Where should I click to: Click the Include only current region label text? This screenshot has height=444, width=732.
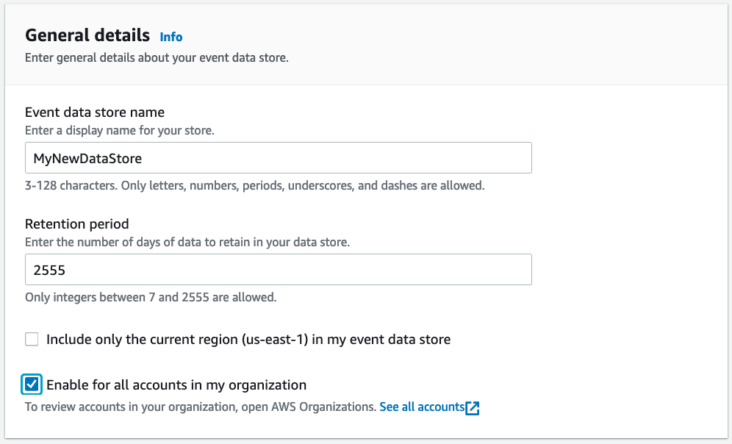248,339
